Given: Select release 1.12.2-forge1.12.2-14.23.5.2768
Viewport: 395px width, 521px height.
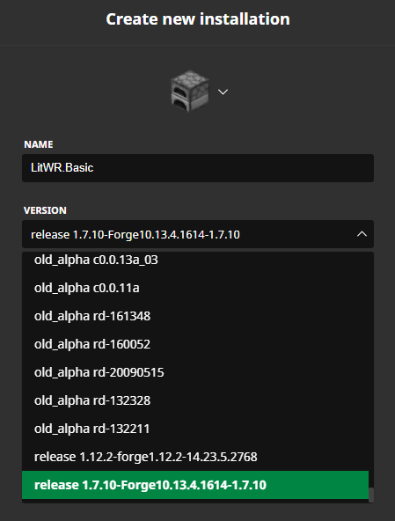Looking at the screenshot, I should 195,457.
